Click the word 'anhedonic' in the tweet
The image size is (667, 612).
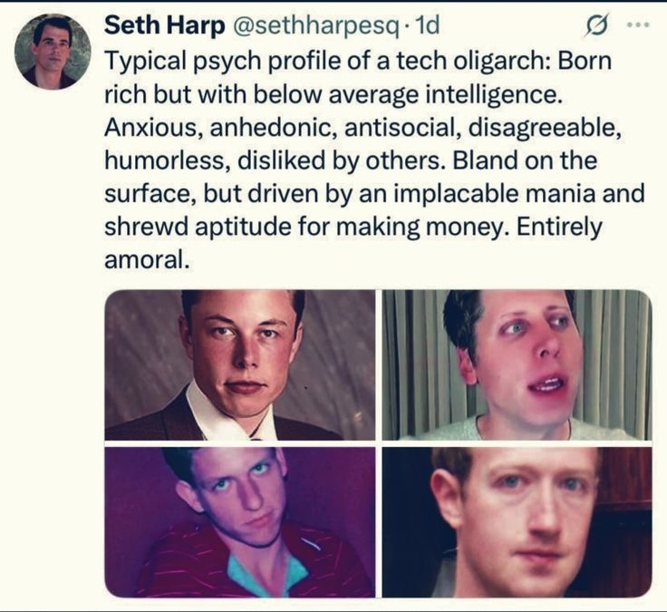[270, 127]
